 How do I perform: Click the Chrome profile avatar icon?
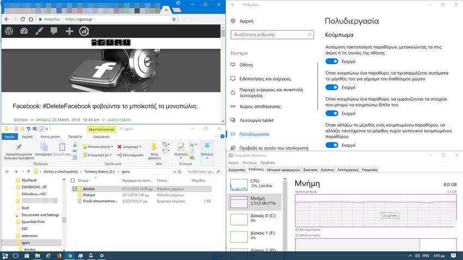(x=178, y=3)
